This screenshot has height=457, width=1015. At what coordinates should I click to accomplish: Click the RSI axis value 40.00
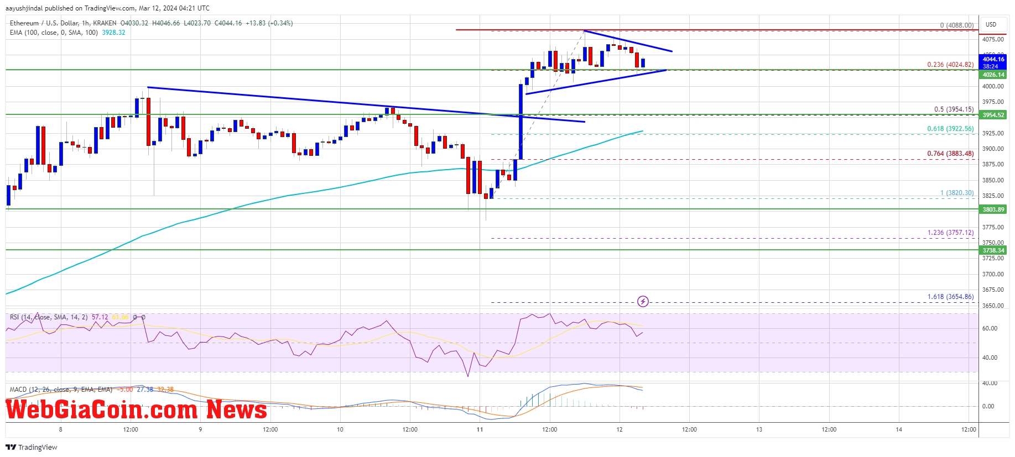[x=990, y=358]
